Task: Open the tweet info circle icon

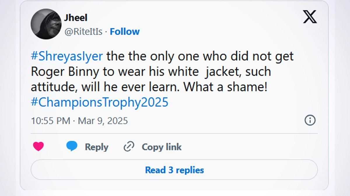Action: pyautogui.click(x=310, y=120)
